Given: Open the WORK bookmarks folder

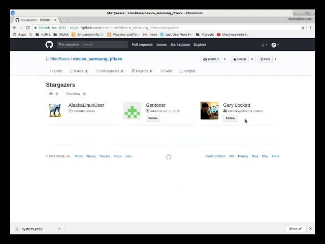Looking at the screenshot, I should (x=61, y=35).
